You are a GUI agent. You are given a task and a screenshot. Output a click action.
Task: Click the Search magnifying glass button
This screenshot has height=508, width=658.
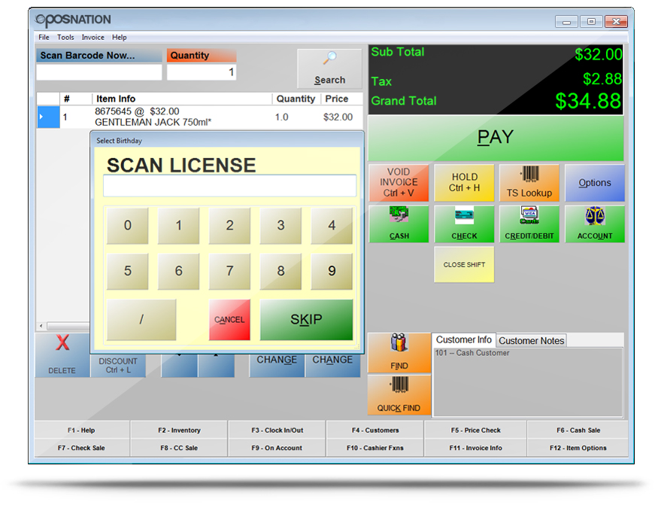[x=329, y=69]
